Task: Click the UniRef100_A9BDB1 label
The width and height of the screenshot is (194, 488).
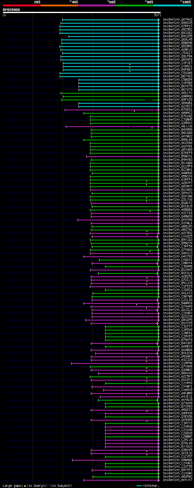Action: point(178,210)
